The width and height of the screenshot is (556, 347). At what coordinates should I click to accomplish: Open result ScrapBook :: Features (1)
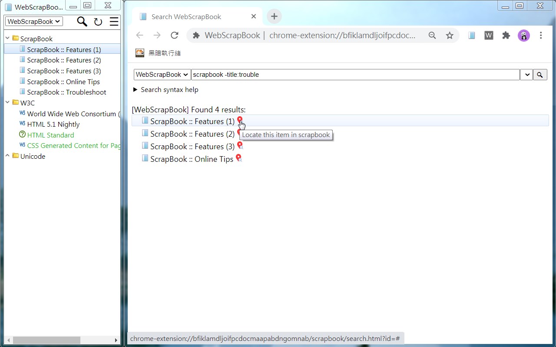tap(192, 121)
